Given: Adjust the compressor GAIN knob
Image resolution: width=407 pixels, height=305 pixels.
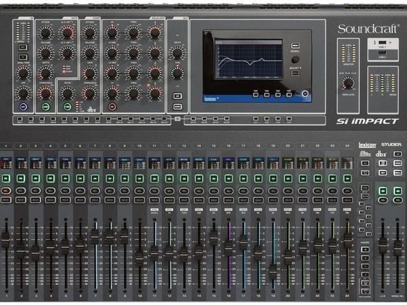Looking at the screenshot, I should click(90, 73).
